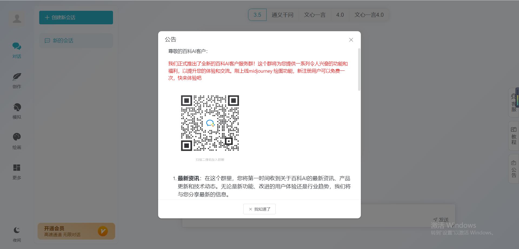Click the 最新资讯 bold heading
519x249 pixels.
click(188, 179)
